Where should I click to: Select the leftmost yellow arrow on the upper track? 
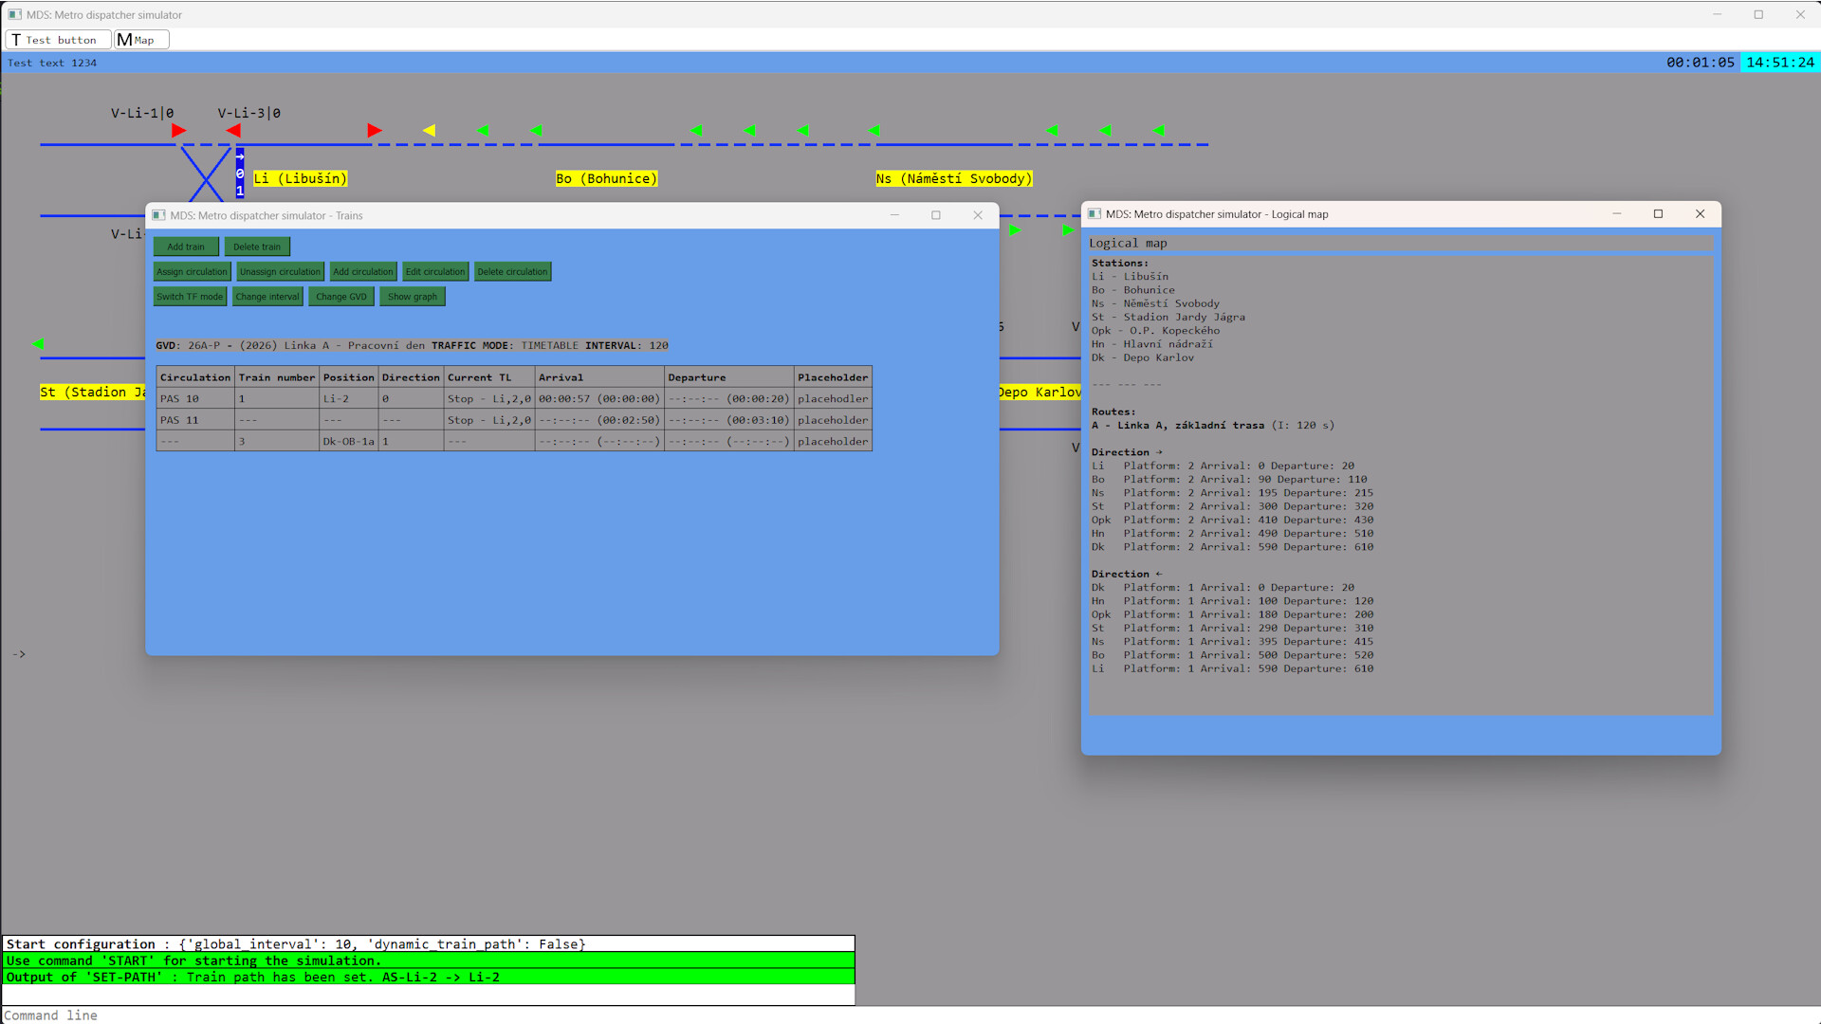430,131
